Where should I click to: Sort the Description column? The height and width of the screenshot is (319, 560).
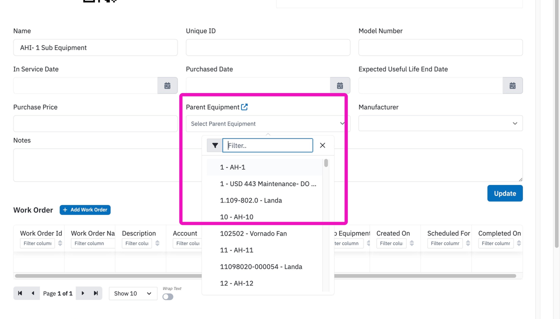coord(157,243)
